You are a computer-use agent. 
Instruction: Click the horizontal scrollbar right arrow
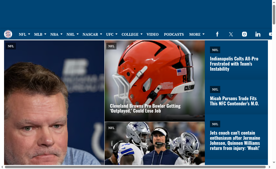point(270,167)
